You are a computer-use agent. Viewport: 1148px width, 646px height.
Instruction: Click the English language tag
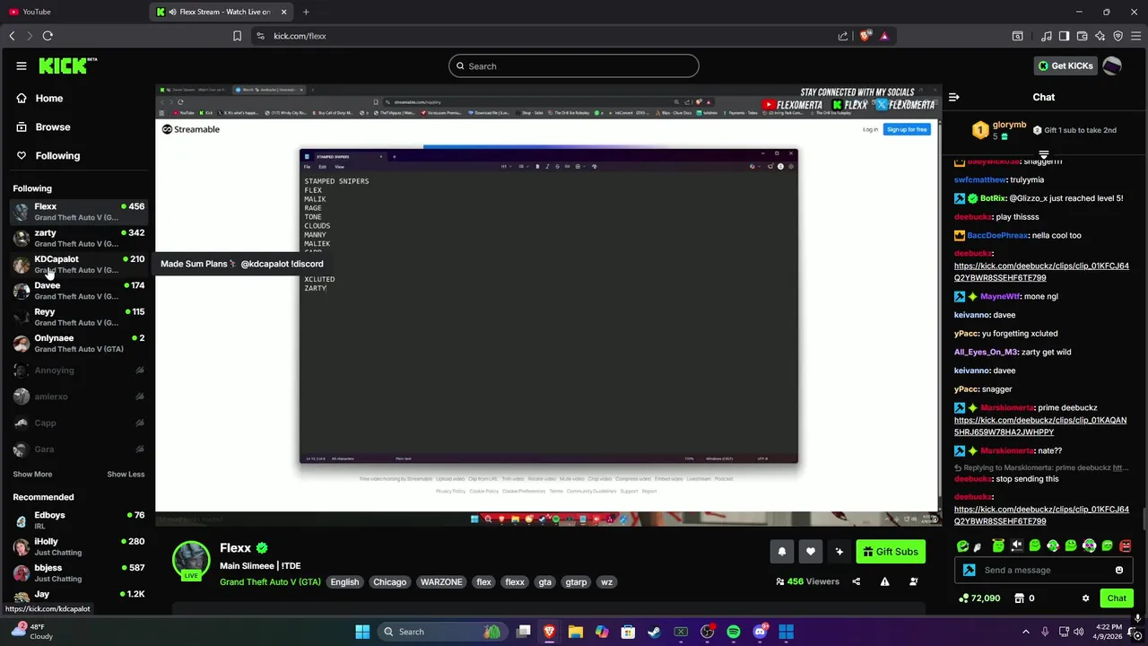[344, 582]
